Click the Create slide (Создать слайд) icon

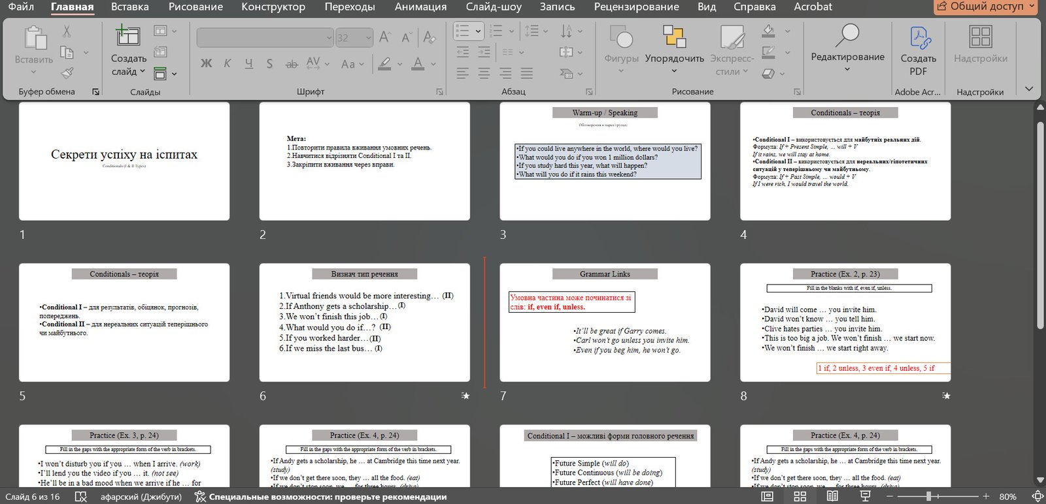[127, 37]
